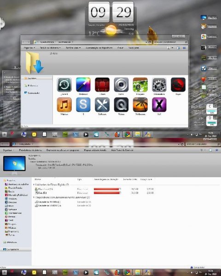
Task: Click the Disco Local (C:) red usage bar
Action: [107, 189]
